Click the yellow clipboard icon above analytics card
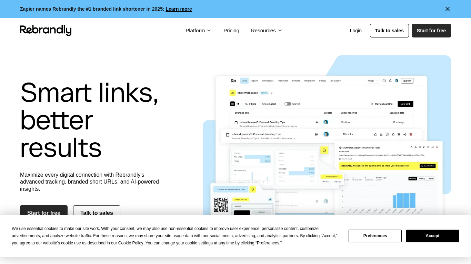Viewport: 471px width, 264px height. [324, 150]
